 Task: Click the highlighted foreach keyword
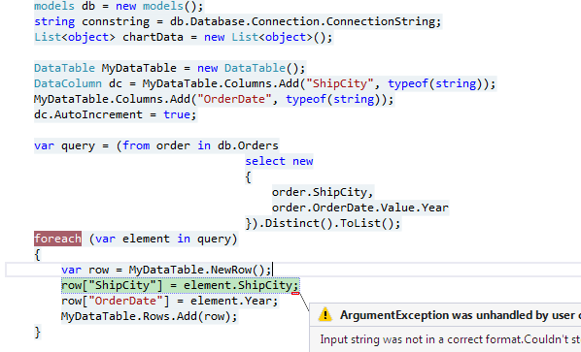(57, 239)
